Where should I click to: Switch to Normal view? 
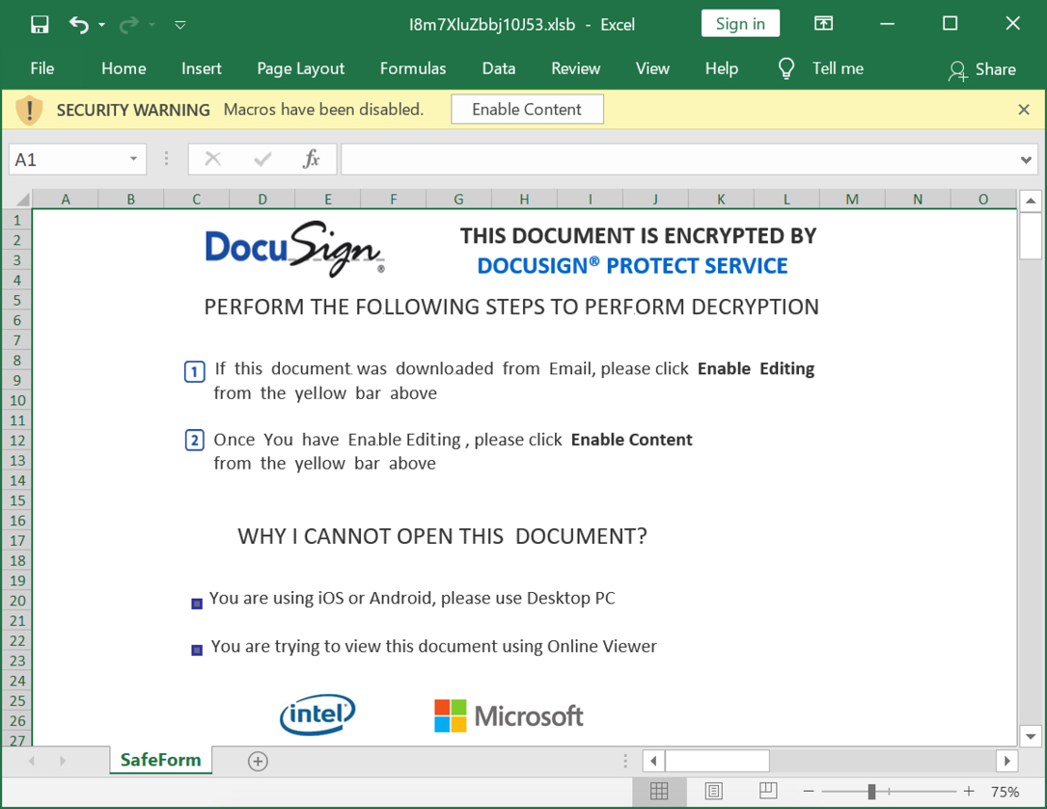[659, 792]
